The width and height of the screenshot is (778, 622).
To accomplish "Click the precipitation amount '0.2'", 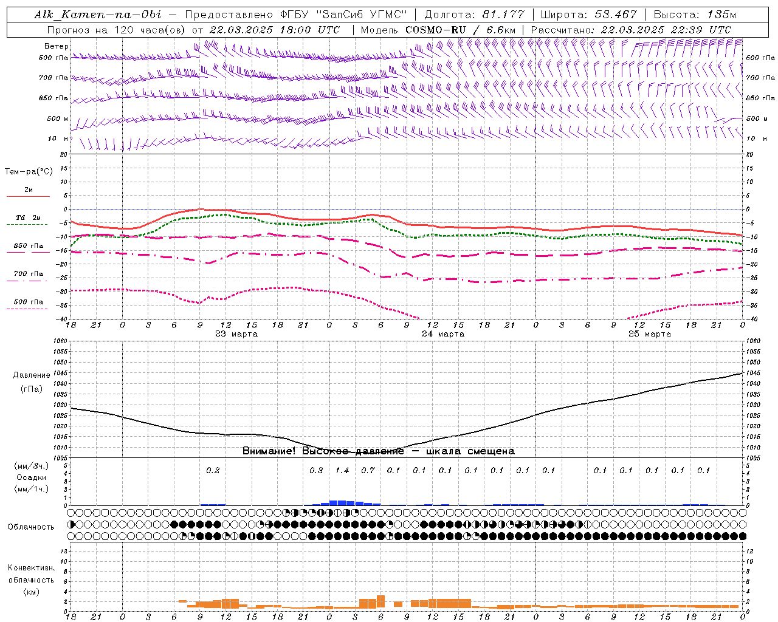I will [x=213, y=471].
